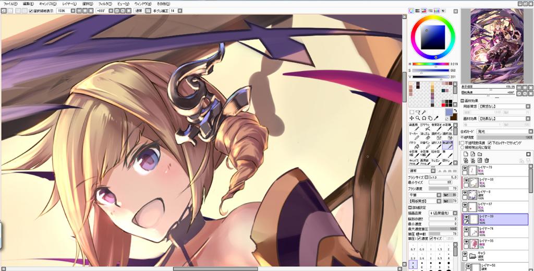
Task: Select layer レイヤー35 row
Action: pyautogui.click(x=495, y=244)
